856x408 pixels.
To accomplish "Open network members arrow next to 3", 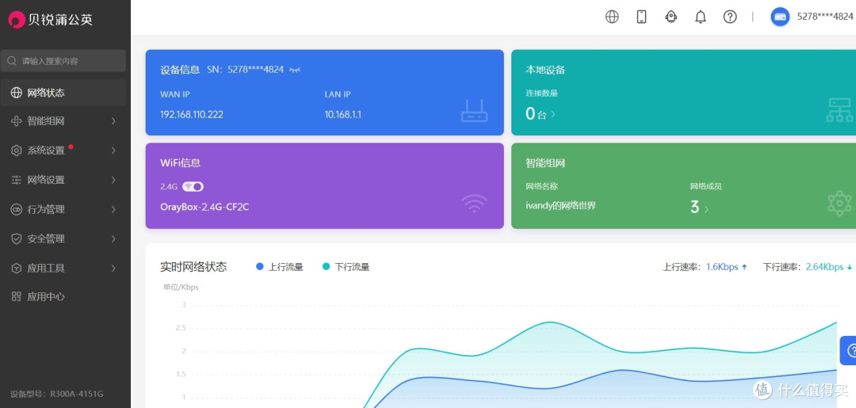I will coord(706,209).
